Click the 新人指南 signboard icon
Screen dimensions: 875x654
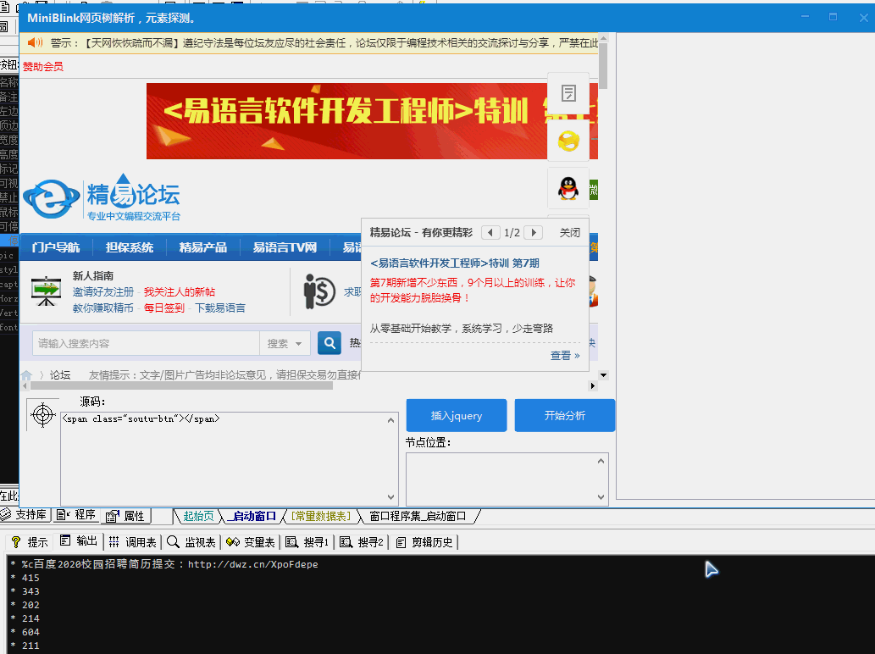[47, 291]
